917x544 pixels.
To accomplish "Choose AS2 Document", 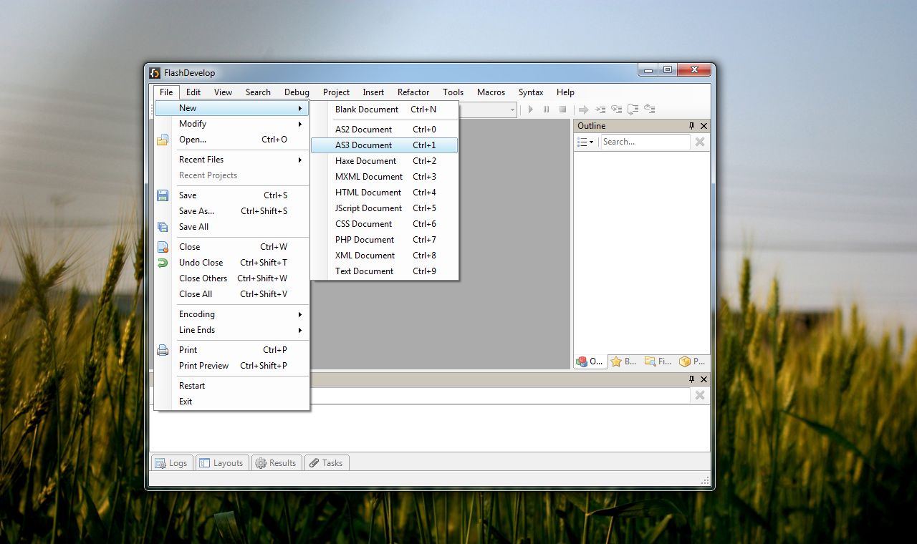I will pos(384,130).
